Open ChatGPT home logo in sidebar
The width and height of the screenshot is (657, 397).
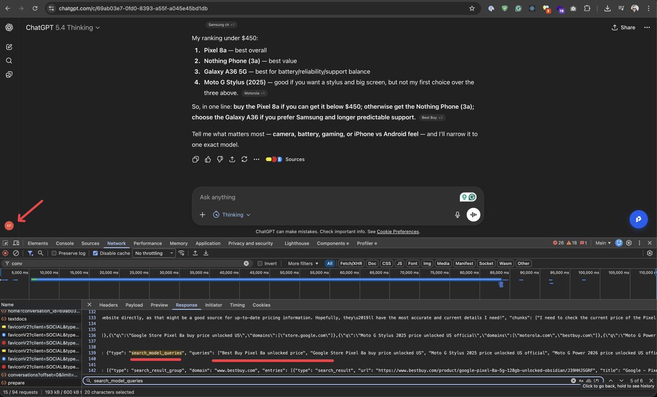tap(9, 27)
